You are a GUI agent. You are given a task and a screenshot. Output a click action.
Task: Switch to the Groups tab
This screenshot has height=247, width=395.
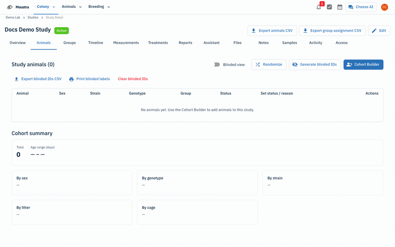pos(70,43)
